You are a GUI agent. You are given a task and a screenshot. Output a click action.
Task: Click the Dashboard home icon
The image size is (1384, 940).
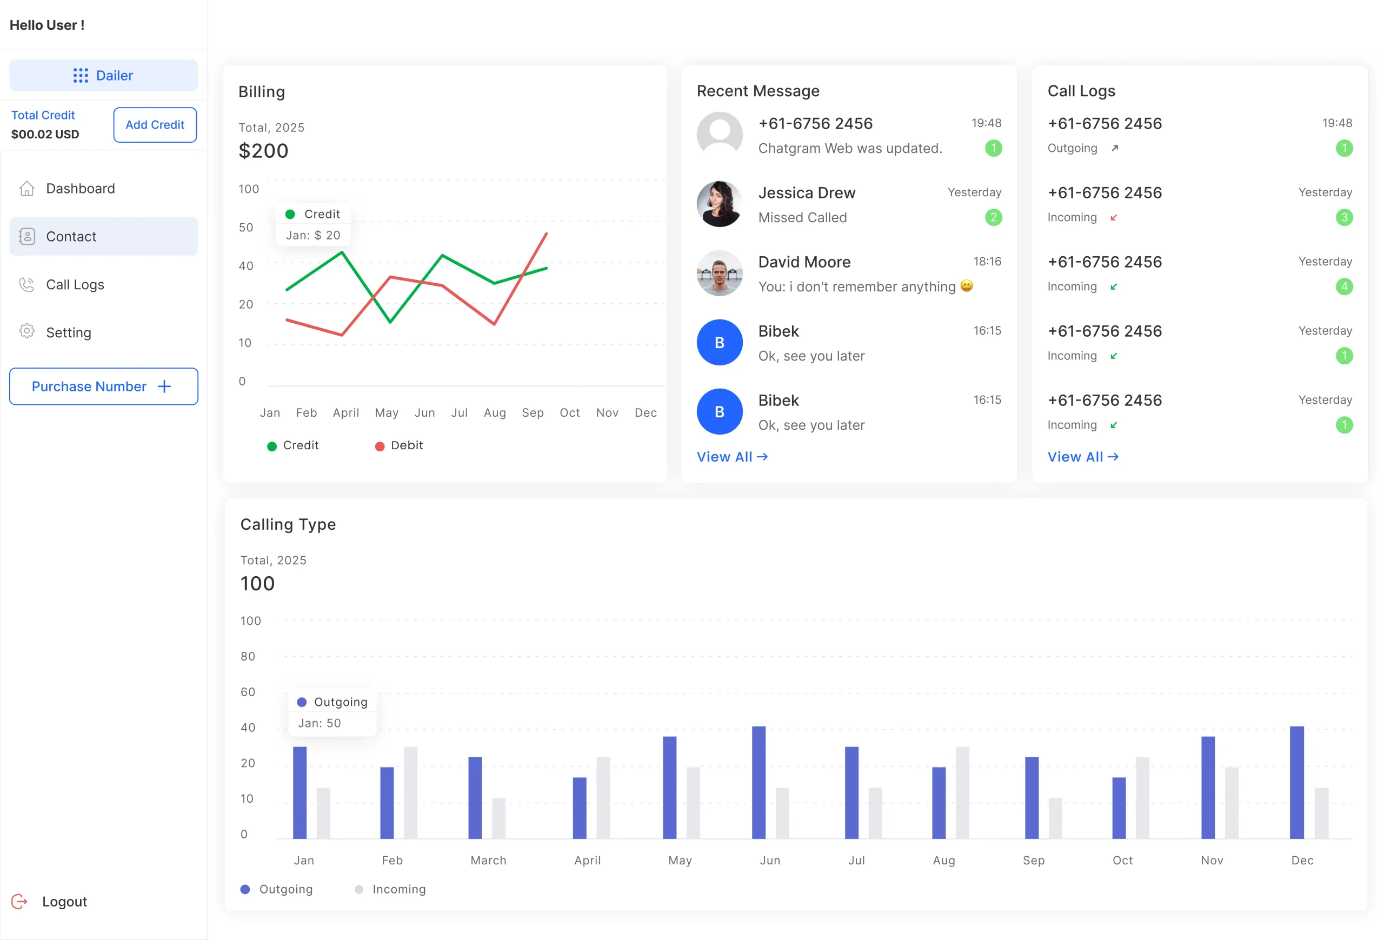pyautogui.click(x=27, y=189)
